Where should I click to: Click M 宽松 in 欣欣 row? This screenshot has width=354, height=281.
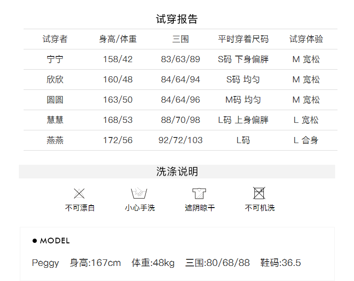point(306,80)
